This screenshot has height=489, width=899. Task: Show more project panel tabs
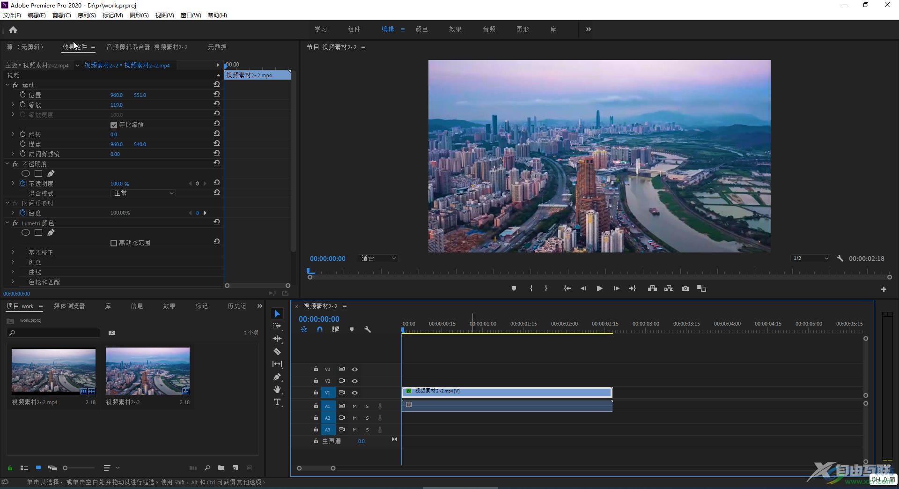[260, 306]
